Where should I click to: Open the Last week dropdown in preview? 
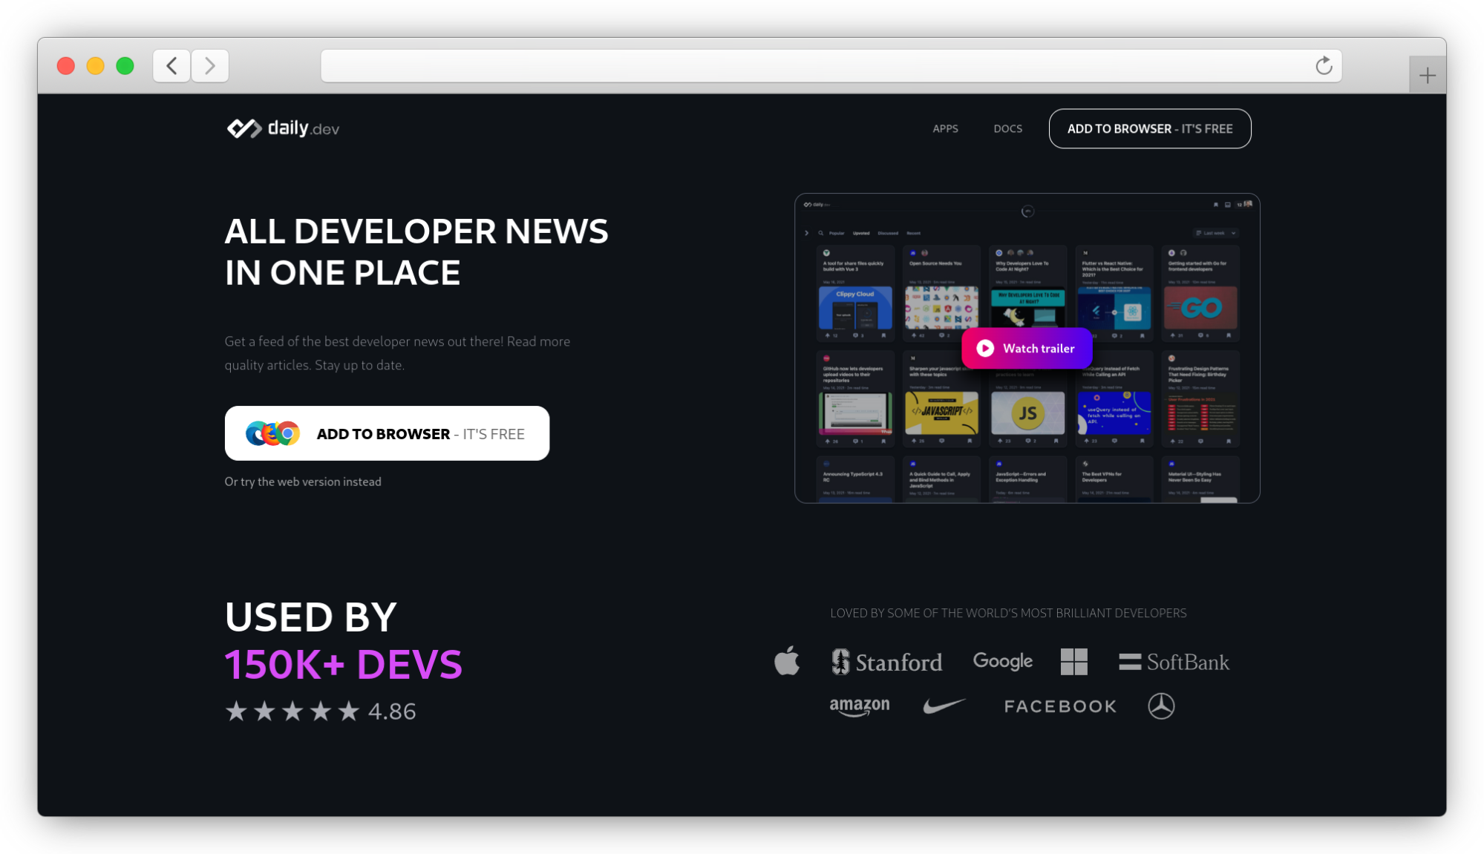pos(1216,233)
